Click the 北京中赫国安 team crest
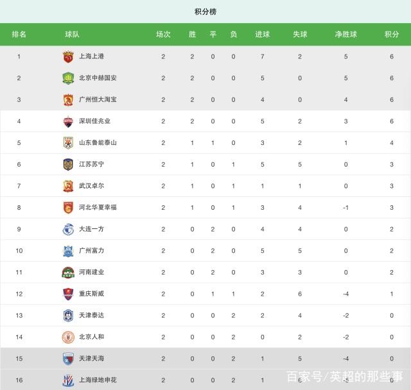Viewport: 411px width, 390px height. pyautogui.click(x=68, y=78)
